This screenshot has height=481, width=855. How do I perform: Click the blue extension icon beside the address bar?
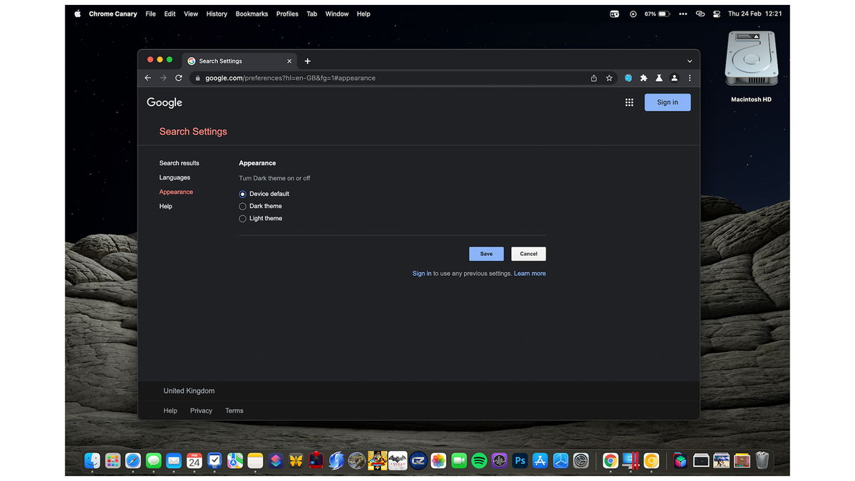click(628, 78)
